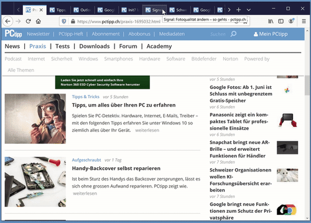Go to the browser home page
The width and height of the screenshot is (311, 223).
(x=38, y=21)
